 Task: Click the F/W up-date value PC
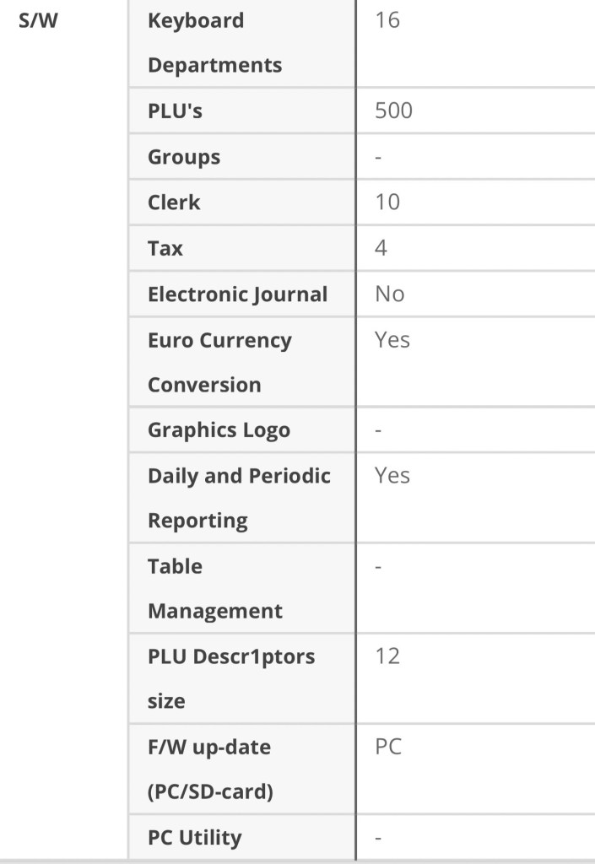click(x=388, y=747)
